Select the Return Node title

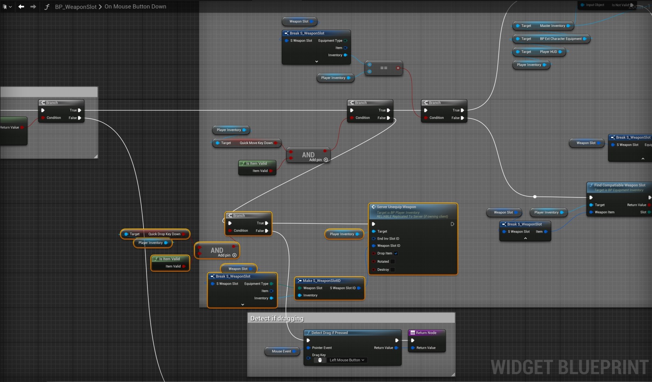tap(426, 333)
